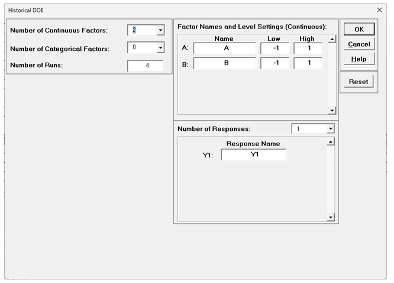Select the High value field for factor A
Image resolution: width=394 pixels, height=283 pixels.
tap(308, 49)
